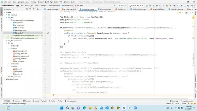Go to next highlighted error arrow
The height and width of the screenshot is (111, 197).
[193, 13]
